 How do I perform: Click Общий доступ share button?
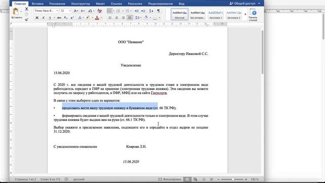[243, 4]
